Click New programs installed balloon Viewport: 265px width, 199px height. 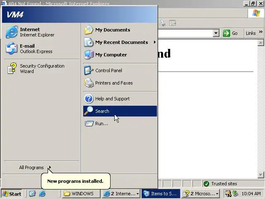tap(75, 181)
